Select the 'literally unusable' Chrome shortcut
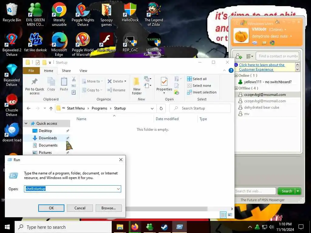Screen dimensions: 311x233 pyautogui.click(x=59, y=15)
